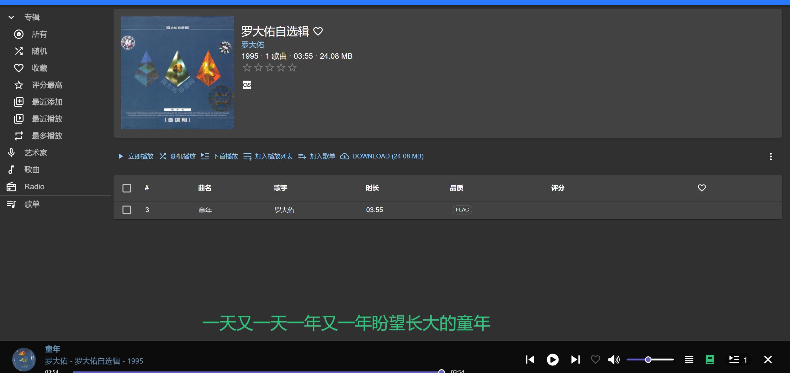The image size is (790, 373).
Task: Sort by 时长 column header
Action: tap(372, 188)
